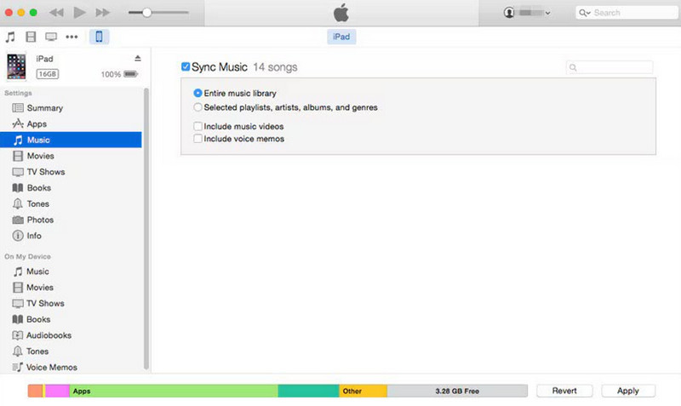This screenshot has width=681, height=406.
Task: Open Books under On My Device
Action: point(71,319)
